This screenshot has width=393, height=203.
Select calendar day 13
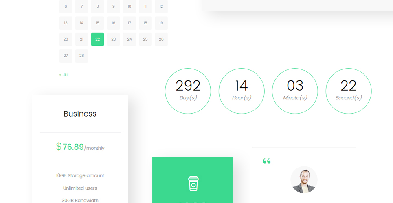pyautogui.click(x=66, y=23)
